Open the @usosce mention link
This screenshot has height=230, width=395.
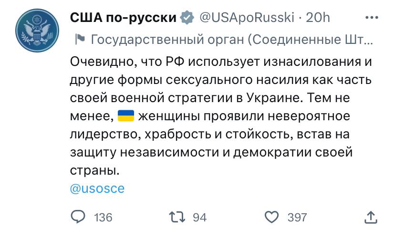(97, 188)
